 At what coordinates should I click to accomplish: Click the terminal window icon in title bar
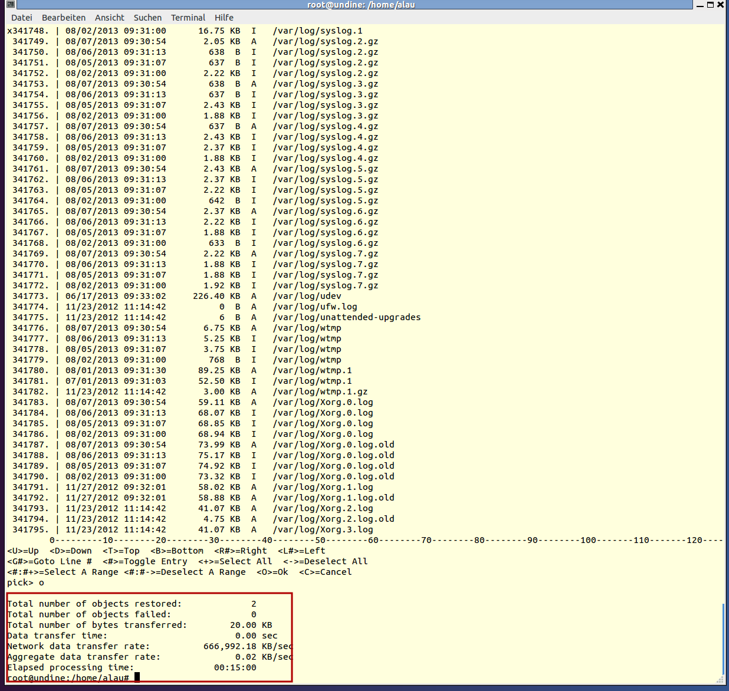coord(10,5)
